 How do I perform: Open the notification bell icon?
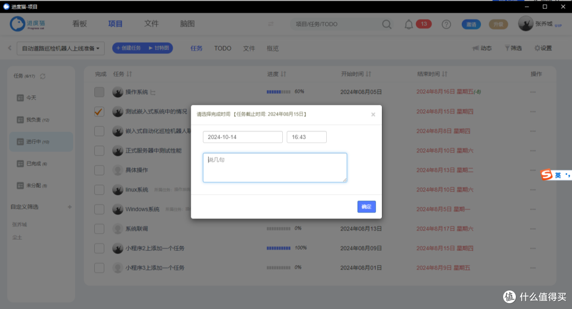tap(408, 24)
